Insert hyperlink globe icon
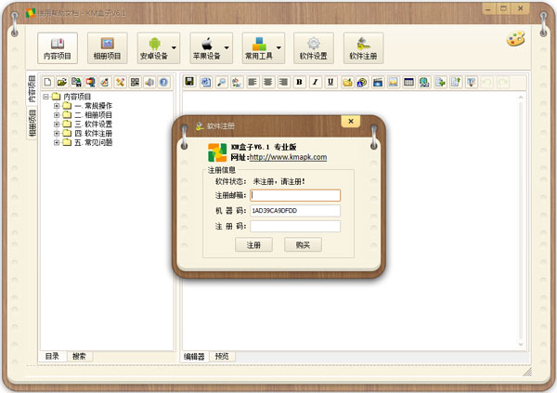The height and width of the screenshot is (393, 557). point(424,82)
